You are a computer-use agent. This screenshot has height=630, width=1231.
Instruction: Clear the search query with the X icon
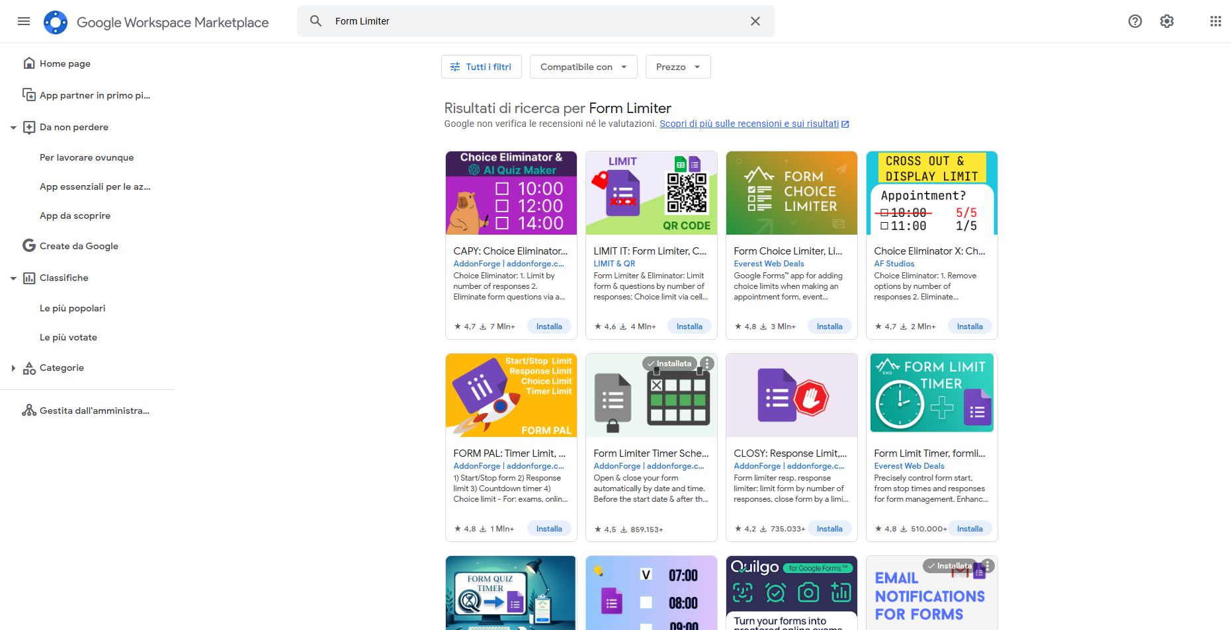755,21
